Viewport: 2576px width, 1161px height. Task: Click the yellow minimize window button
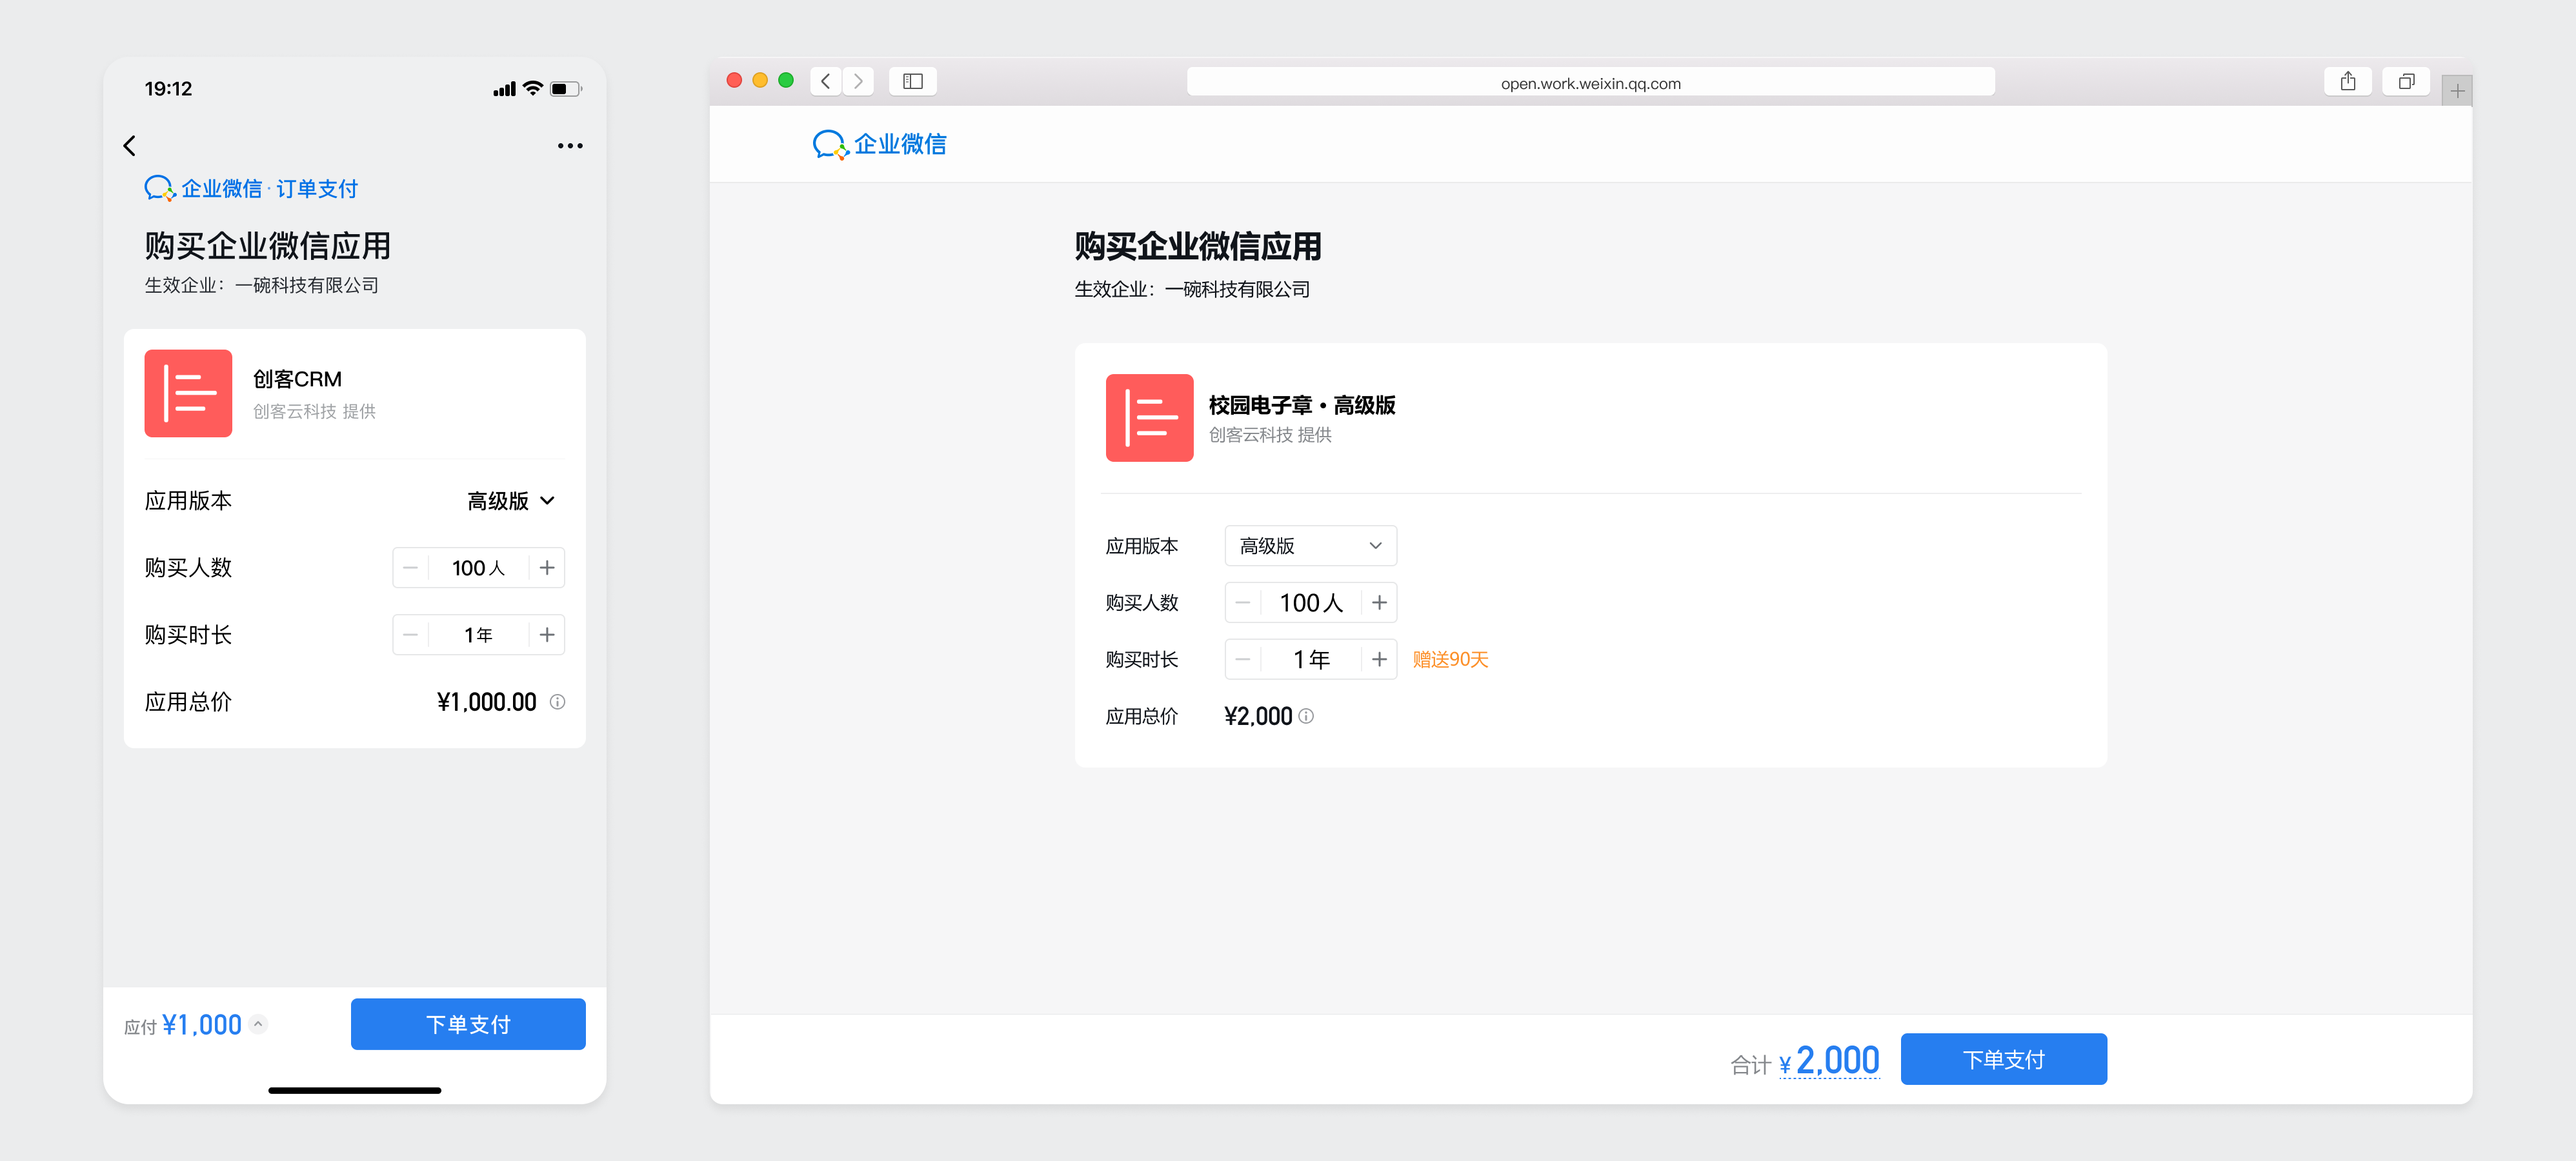tap(760, 80)
